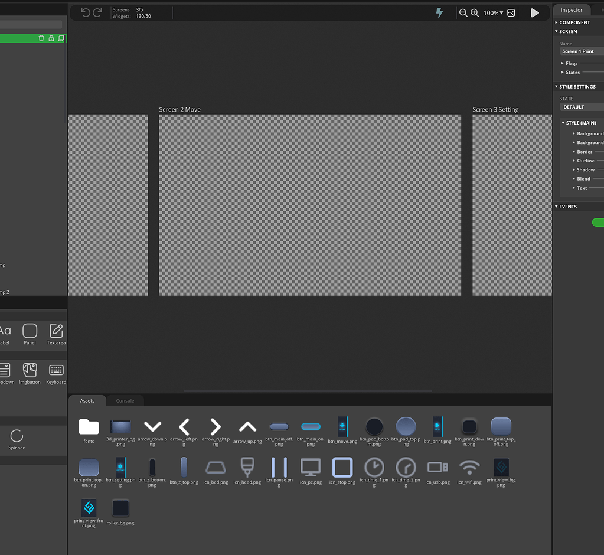The image size is (604, 555).
Task: Open the 100% zoom level dropdown
Action: (494, 13)
